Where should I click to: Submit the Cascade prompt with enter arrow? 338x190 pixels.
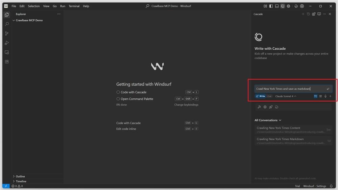[x=328, y=89]
